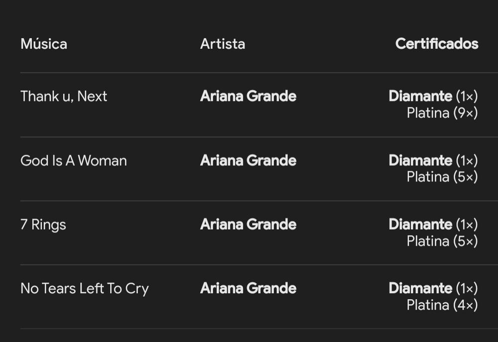The width and height of the screenshot is (498, 342).
Task: Select Diamante (1×) certificate for Thank u, Next
Action: click(433, 96)
